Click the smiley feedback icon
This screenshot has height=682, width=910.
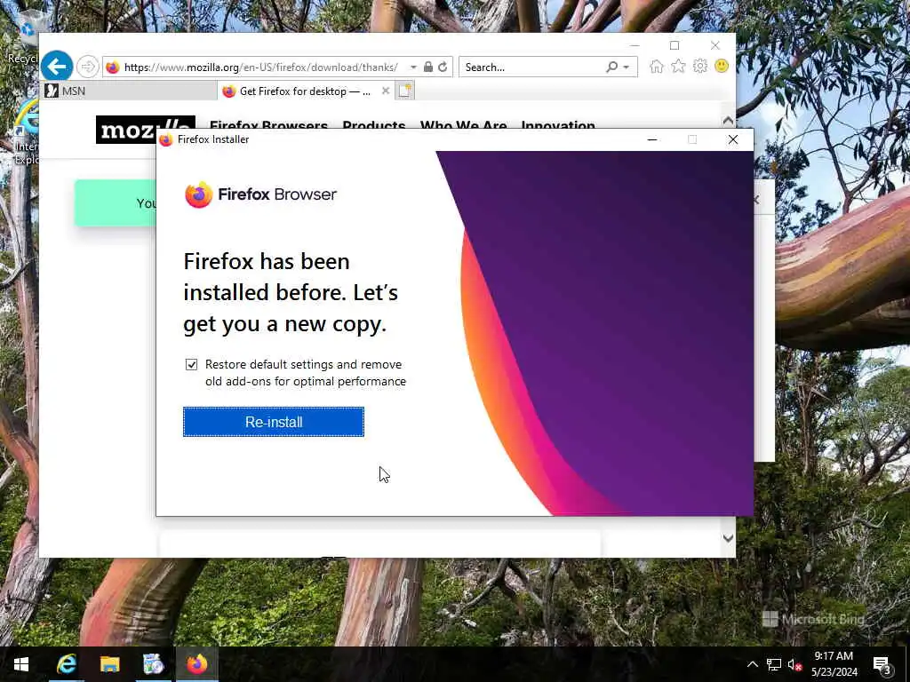(722, 66)
